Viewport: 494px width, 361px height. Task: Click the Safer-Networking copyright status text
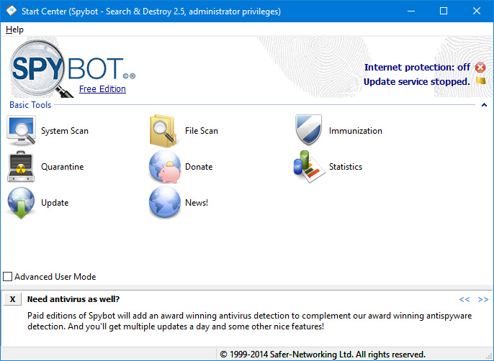[x=323, y=355]
